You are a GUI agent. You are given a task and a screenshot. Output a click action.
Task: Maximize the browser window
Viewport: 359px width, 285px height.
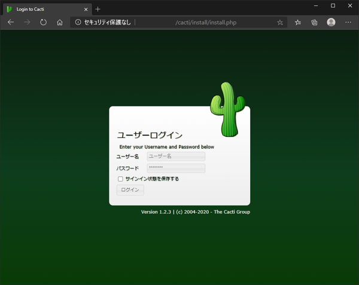point(333,6)
